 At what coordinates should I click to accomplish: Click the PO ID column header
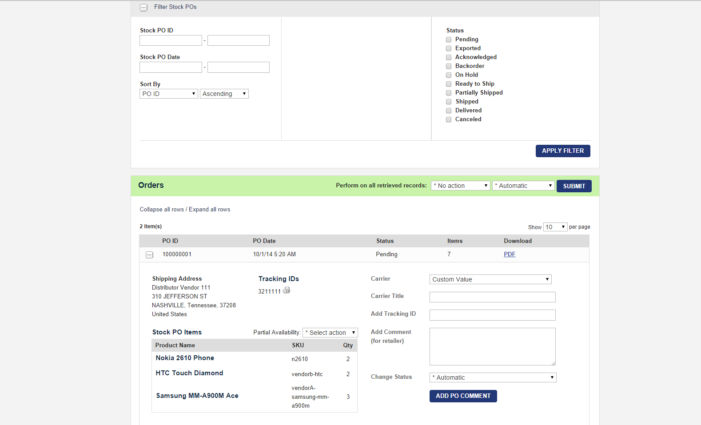pyautogui.click(x=170, y=241)
